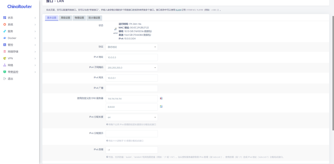Expand the 状态 menu chevron
334x164 pixels.
35,18
